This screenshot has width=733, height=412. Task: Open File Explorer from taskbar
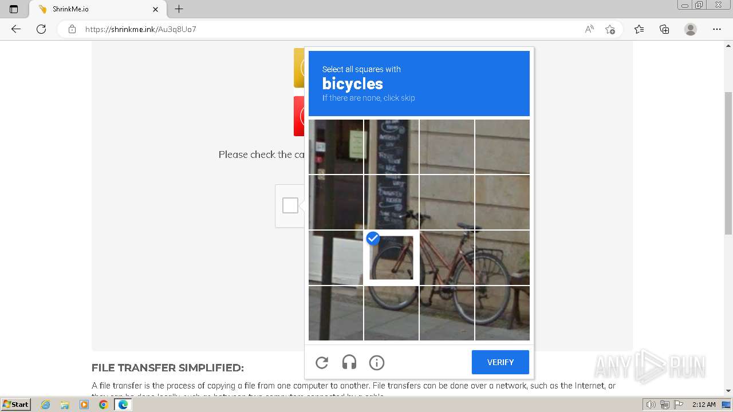[65, 405]
